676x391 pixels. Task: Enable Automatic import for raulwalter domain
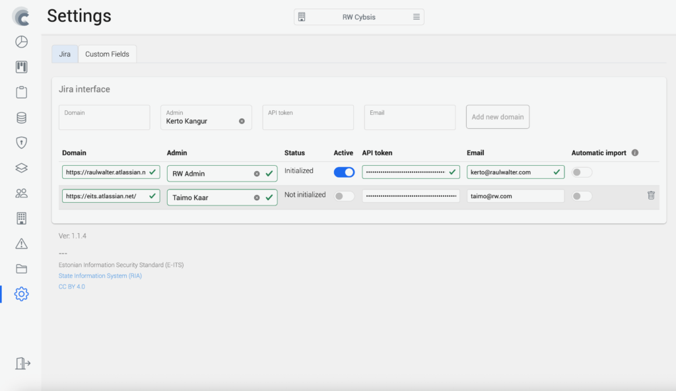point(582,172)
